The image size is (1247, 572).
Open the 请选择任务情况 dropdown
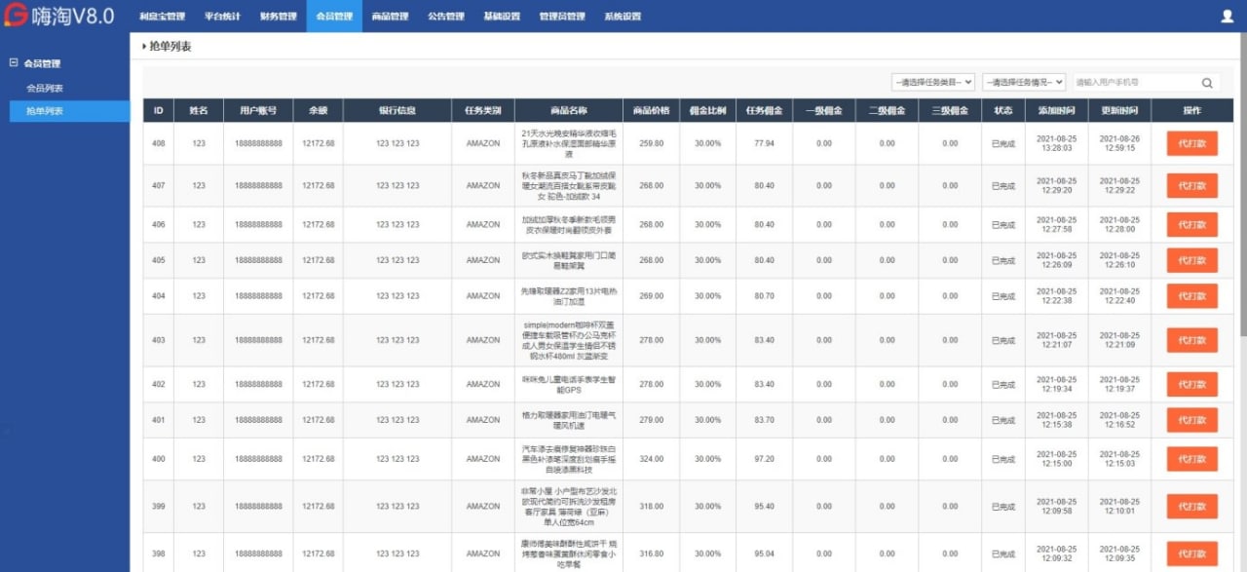(1023, 83)
